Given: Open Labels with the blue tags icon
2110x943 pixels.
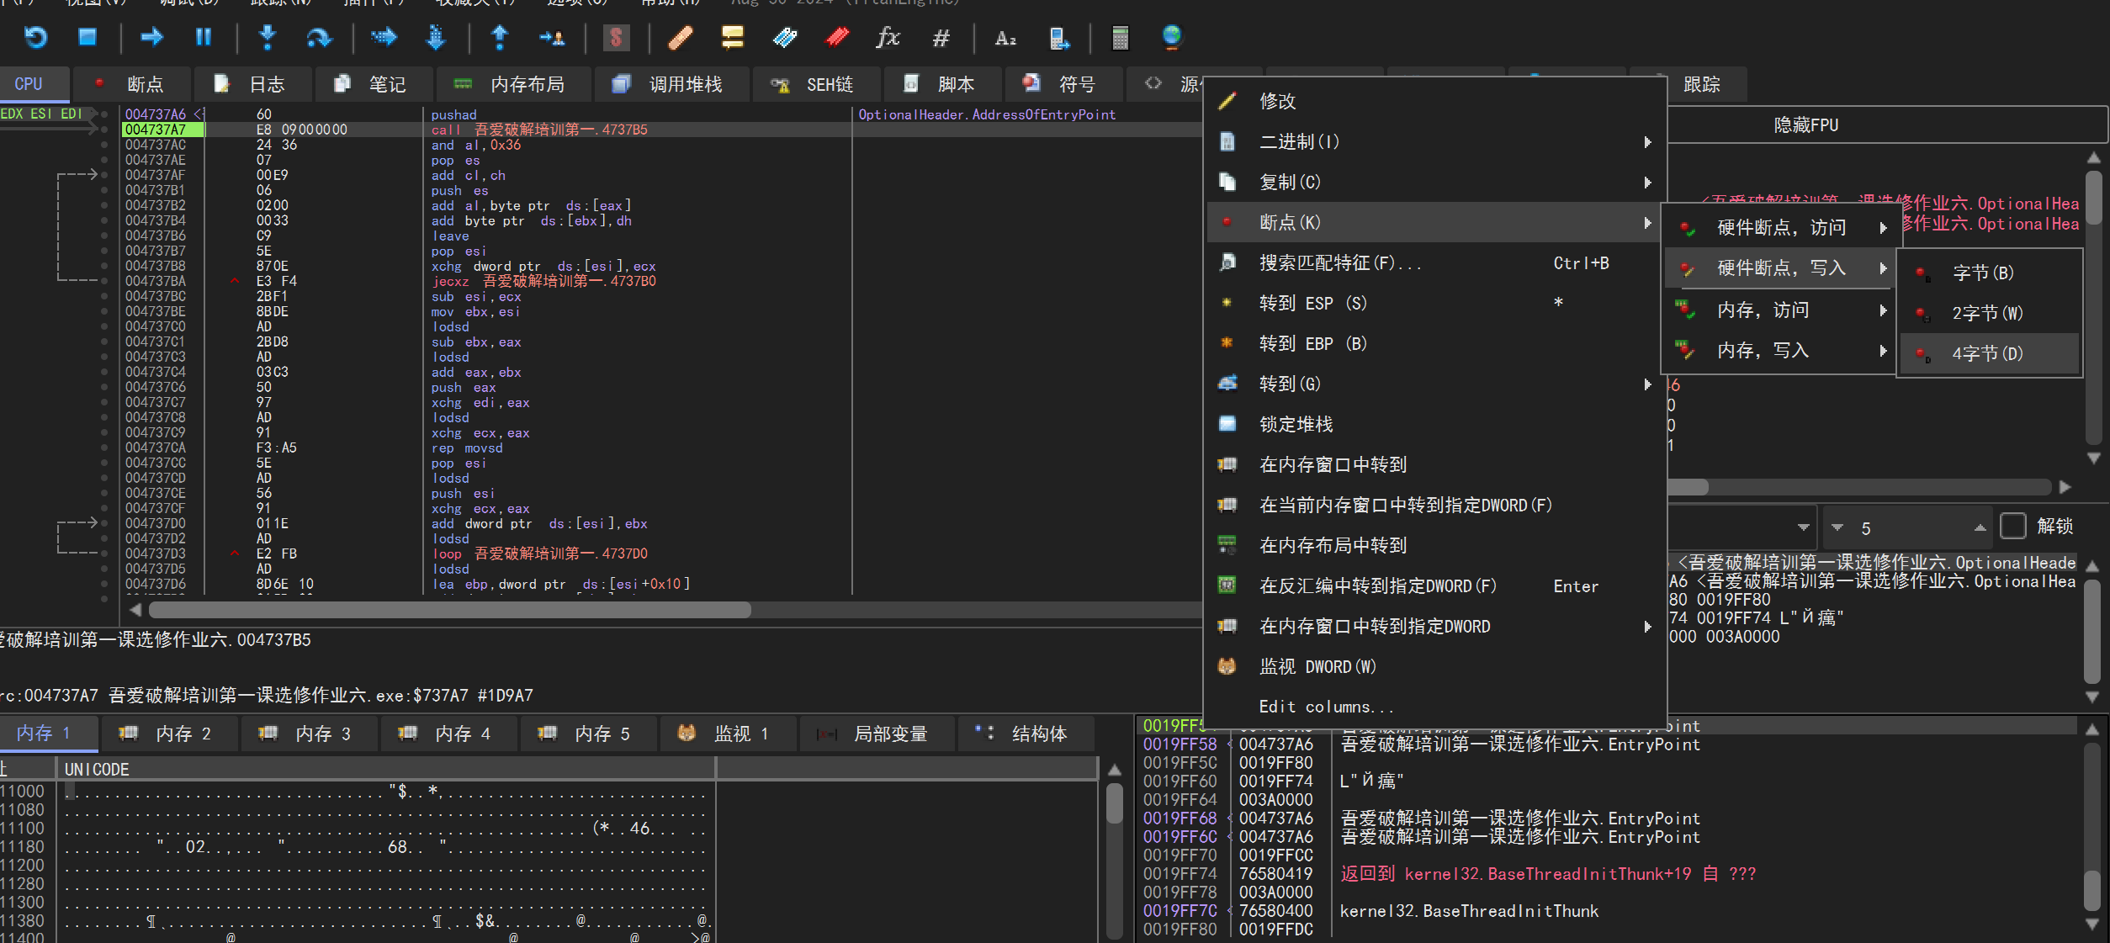Looking at the screenshot, I should pos(785,37).
